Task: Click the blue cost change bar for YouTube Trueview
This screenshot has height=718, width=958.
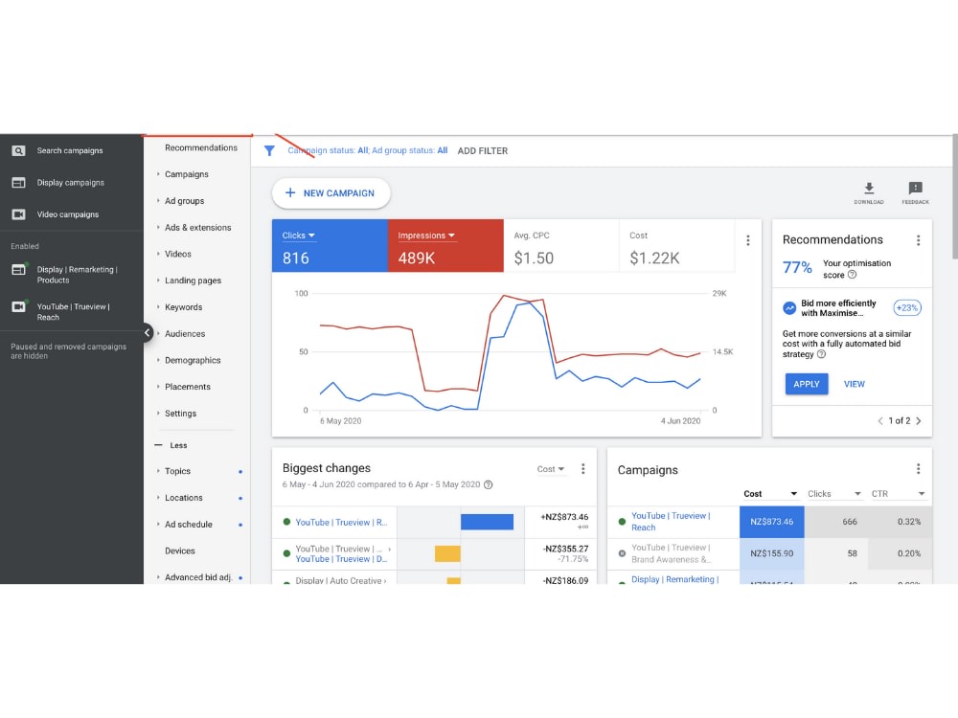Action: (487, 522)
